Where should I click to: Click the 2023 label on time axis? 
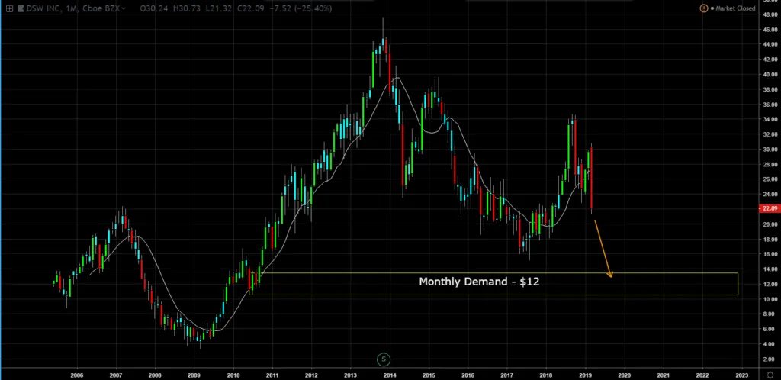coord(741,375)
